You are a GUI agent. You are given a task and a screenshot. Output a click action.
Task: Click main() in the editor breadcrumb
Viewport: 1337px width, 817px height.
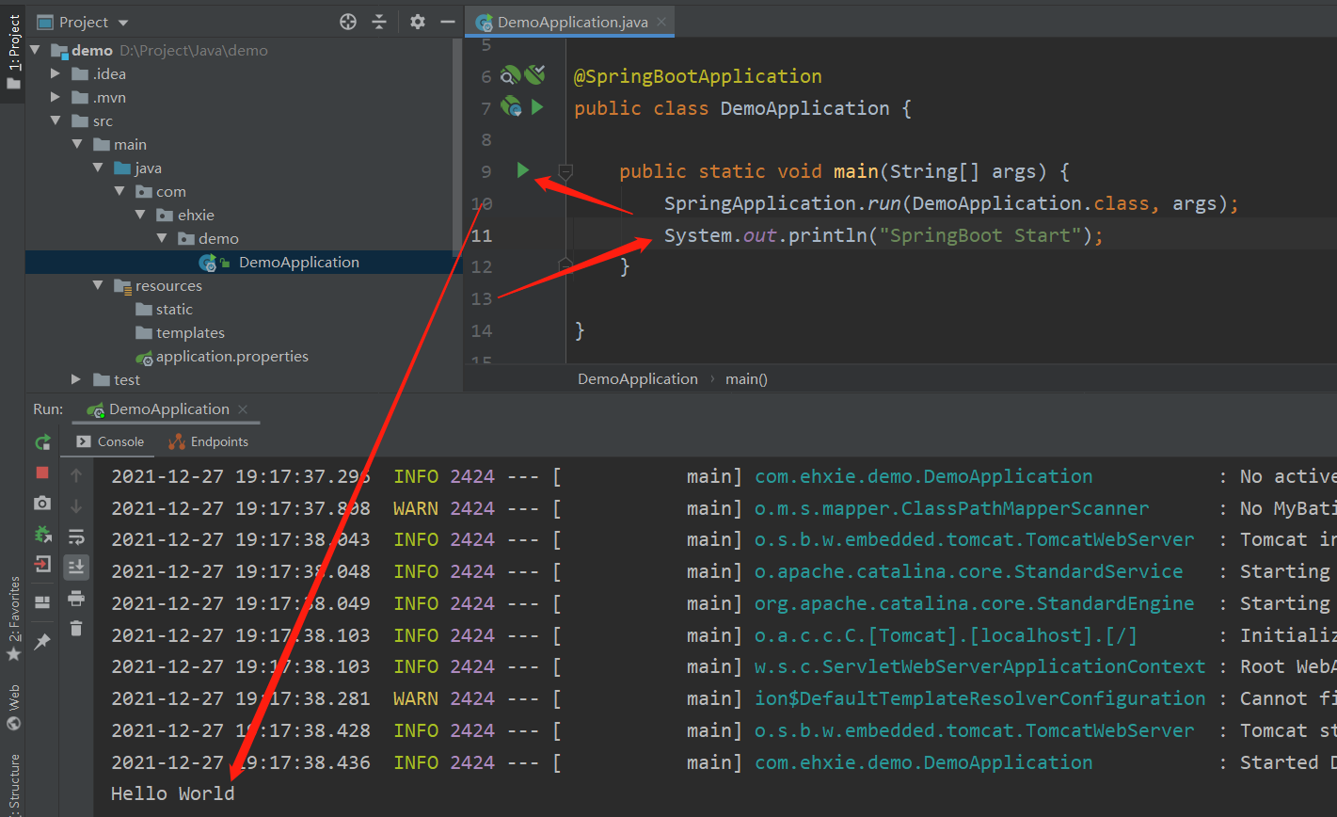pyautogui.click(x=746, y=378)
